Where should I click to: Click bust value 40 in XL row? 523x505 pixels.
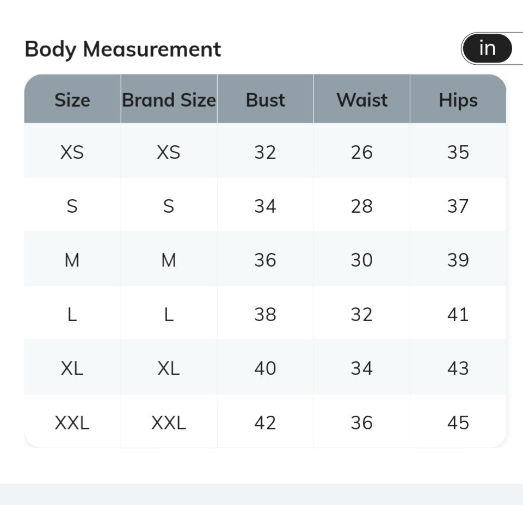pos(266,367)
